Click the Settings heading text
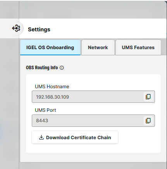167x169 pixels. click(39, 29)
